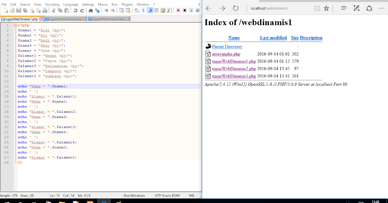Click the Paste icon in Notepad++ toolbar
Viewport: 388px width, 203px height.
coord(66,11)
